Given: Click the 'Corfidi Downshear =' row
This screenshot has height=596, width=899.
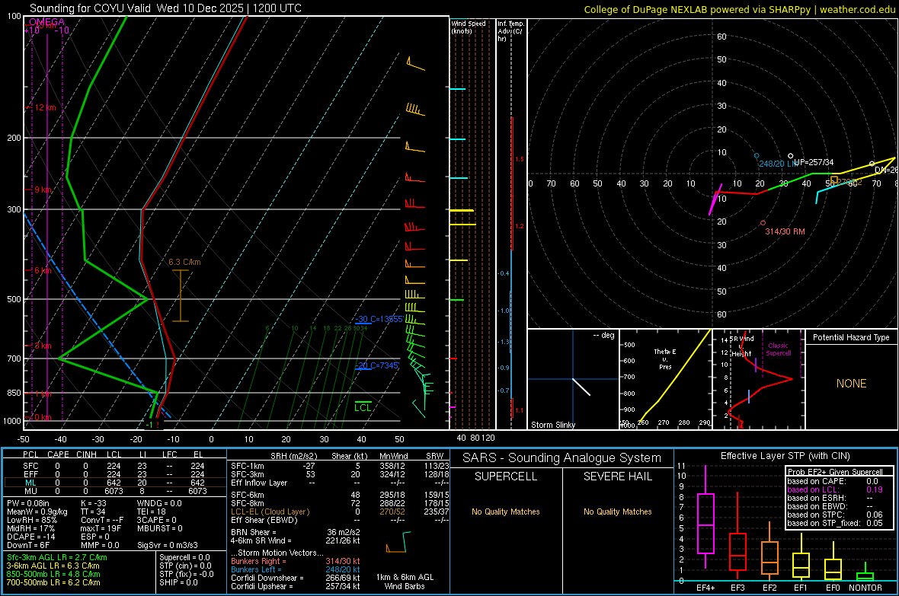Looking at the screenshot, I should click(296, 578).
